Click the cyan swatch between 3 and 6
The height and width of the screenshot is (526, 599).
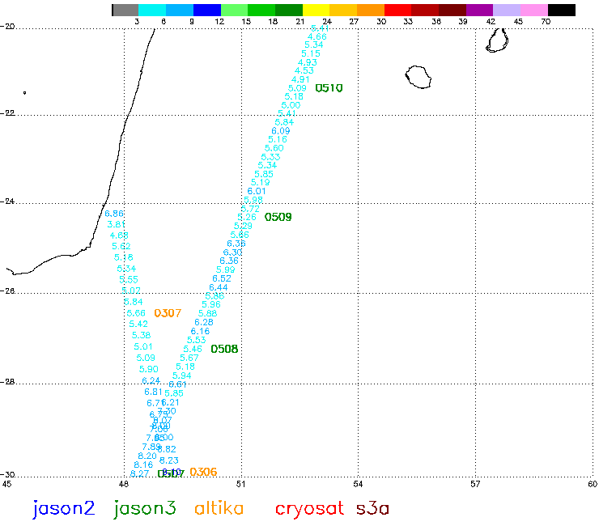152,10
